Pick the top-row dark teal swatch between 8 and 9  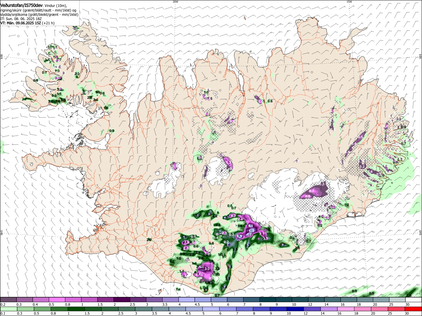[x=268, y=300]
